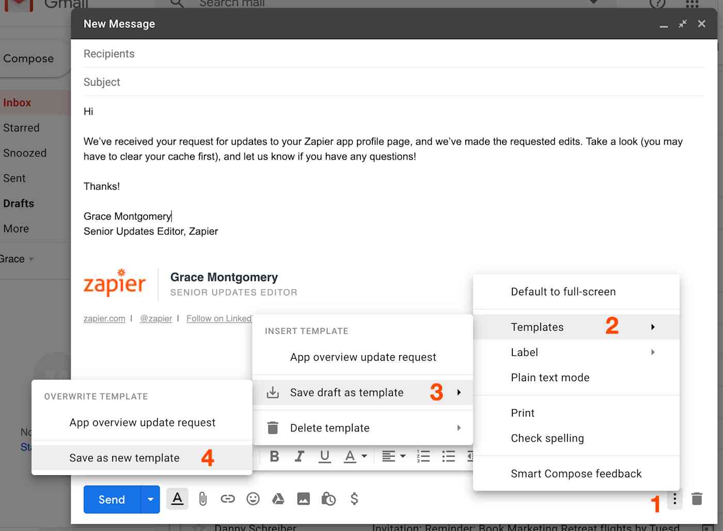Expand the Save draft as template submenu

347,392
